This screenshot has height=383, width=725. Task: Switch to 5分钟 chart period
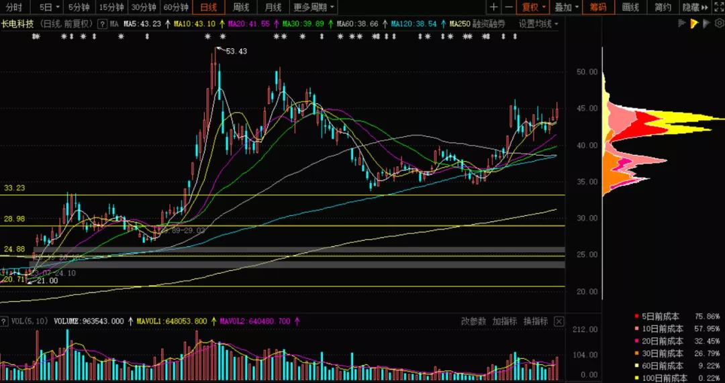79,7
